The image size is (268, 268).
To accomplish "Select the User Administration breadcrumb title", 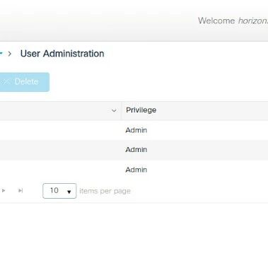I will click(x=62, y=54).
